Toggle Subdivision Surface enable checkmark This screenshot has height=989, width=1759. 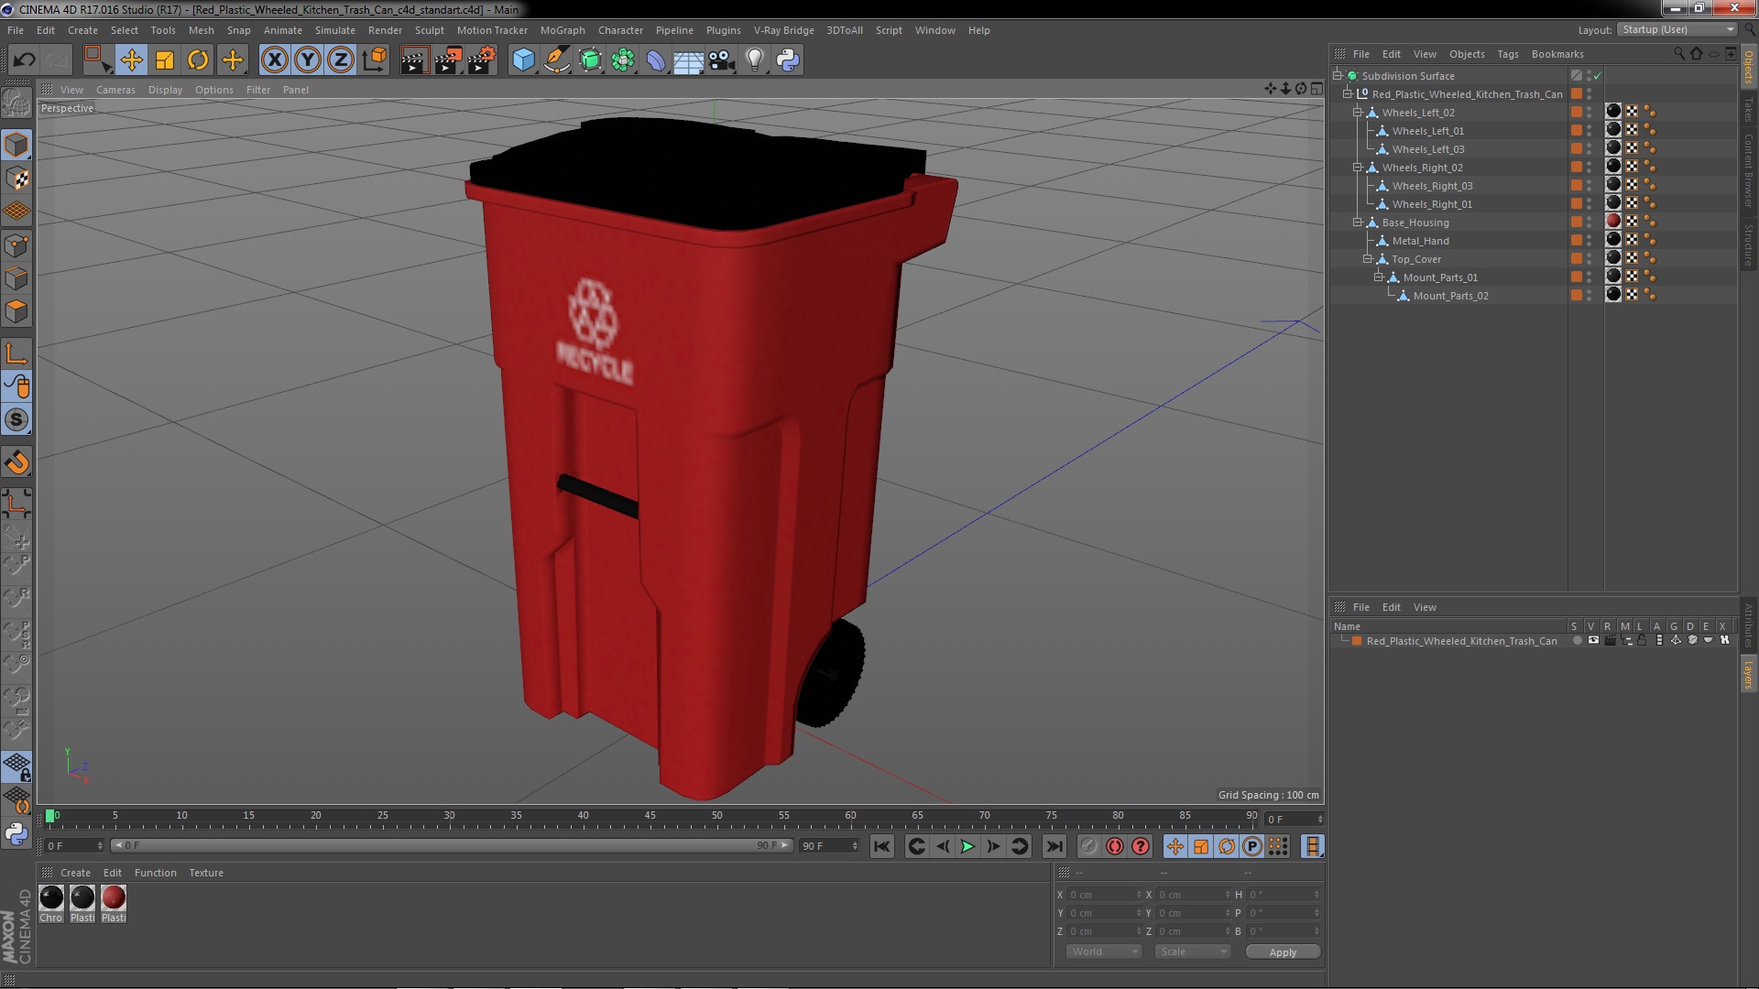click(x=1598, y=76)
